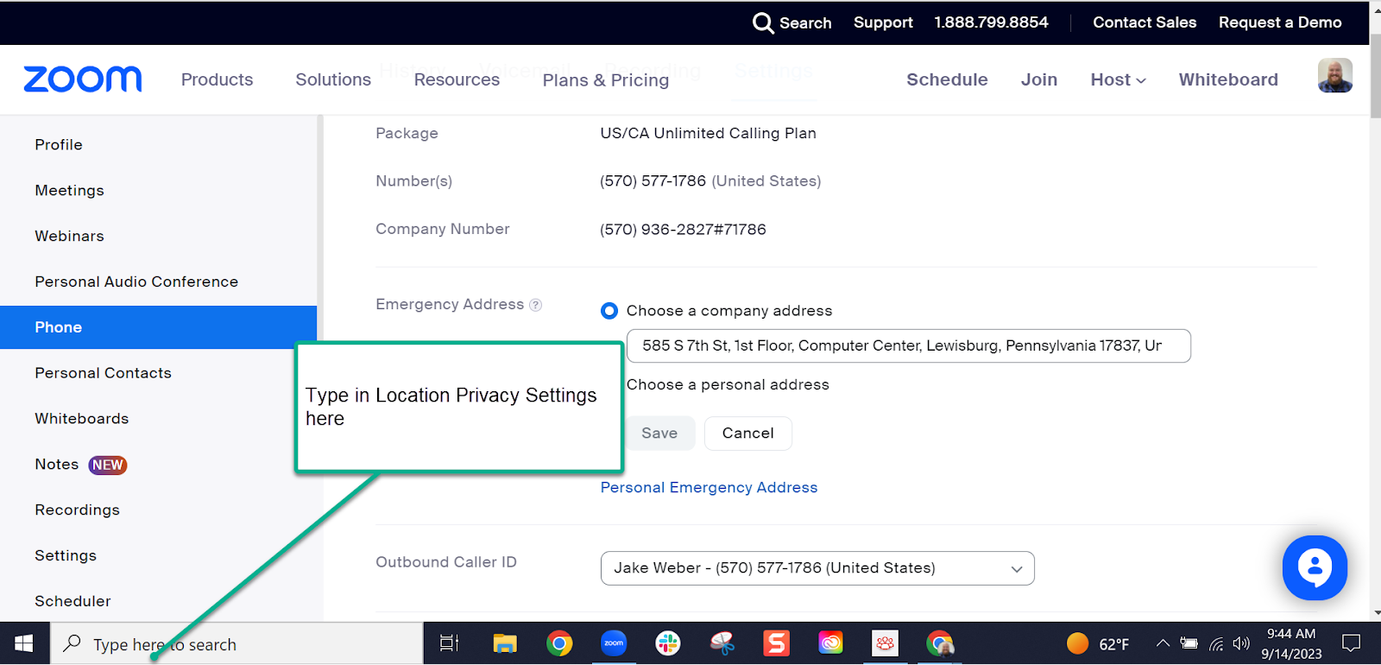Show hidden system tray icons
Screen dimensions: 1381x665
click(1163, 643)
